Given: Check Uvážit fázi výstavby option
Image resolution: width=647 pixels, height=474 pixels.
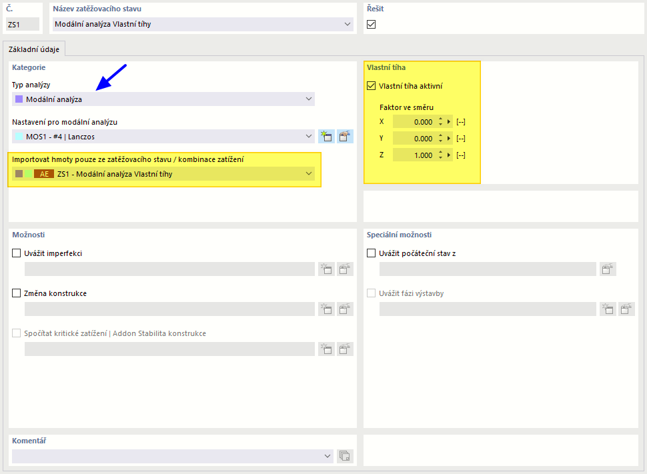Looking at the screenshot, I should coord(372,293).
